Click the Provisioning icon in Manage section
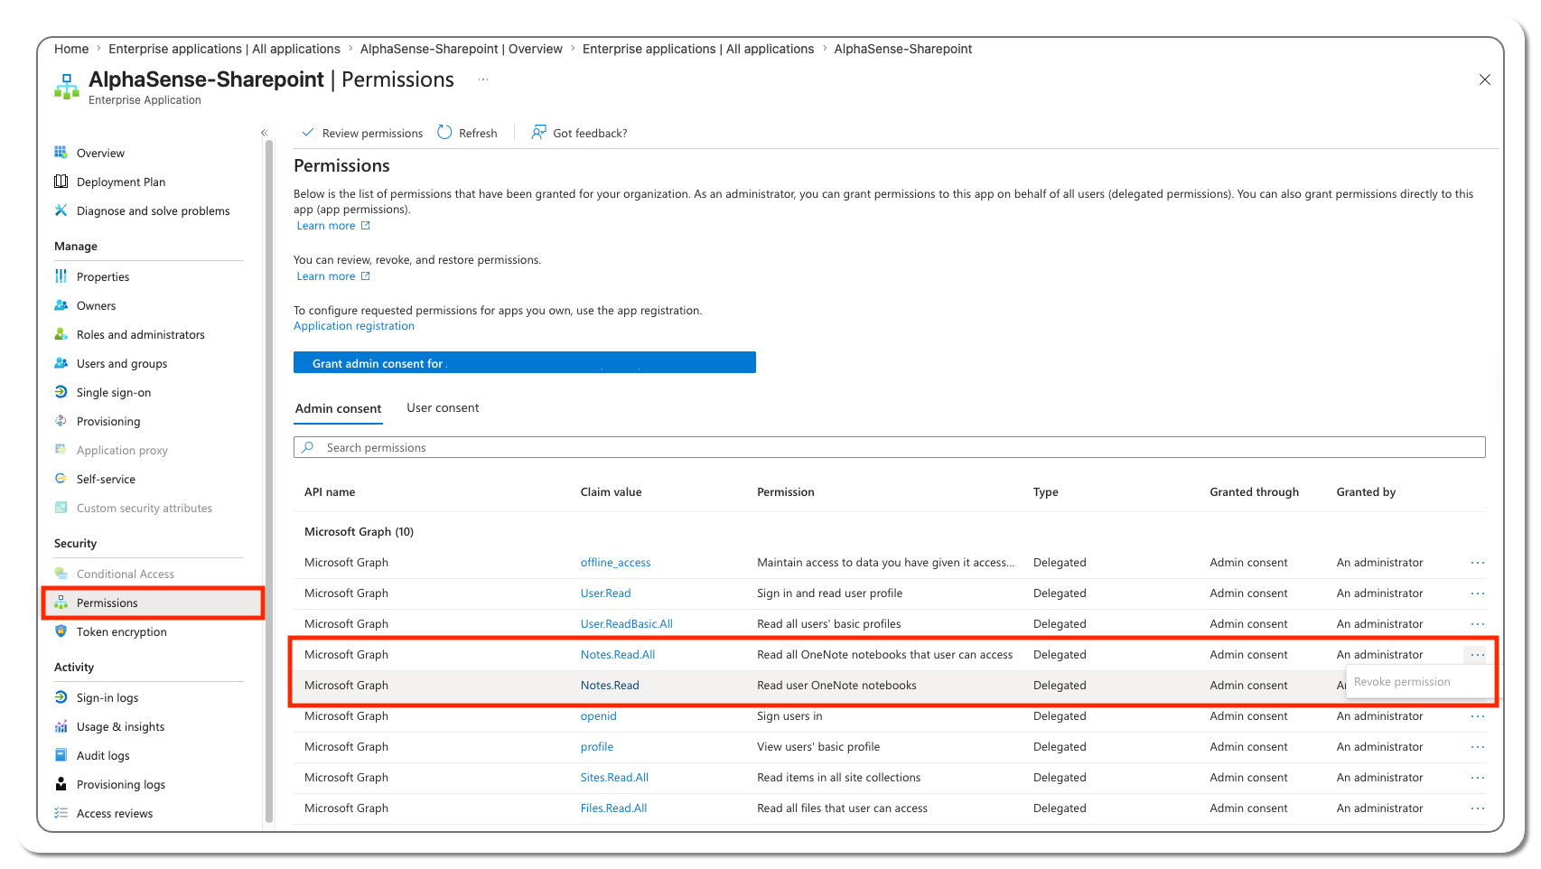This screenshot has height=869, width=1541. tap(61, 421)
